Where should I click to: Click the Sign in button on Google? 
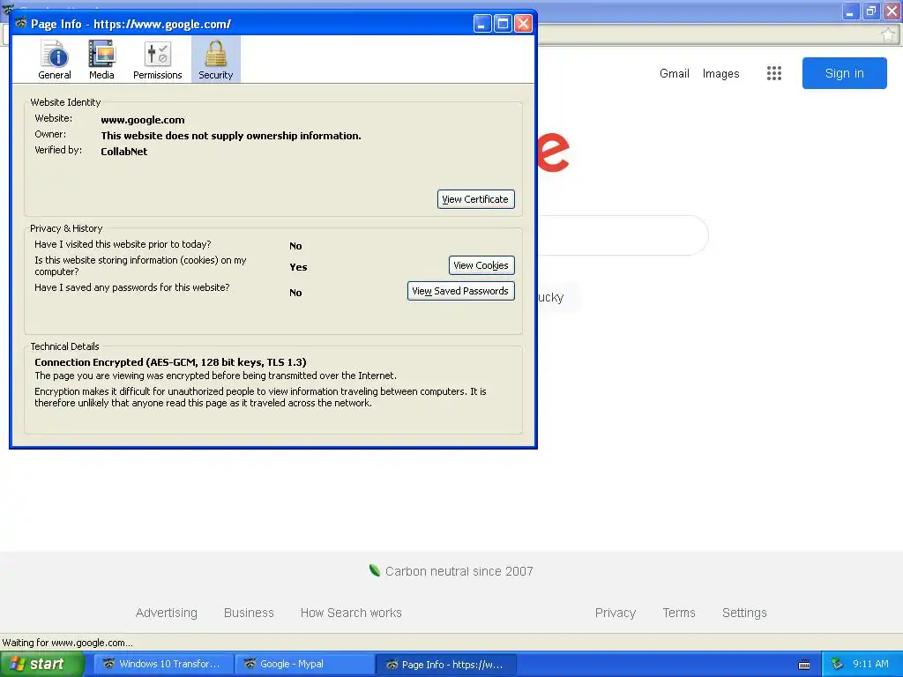[844, 73]
